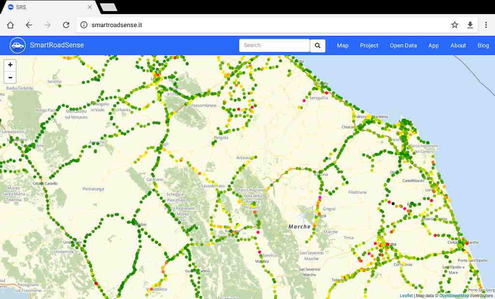Zoom out the map with minus
The height and width of the screenshot is (299, 495).
tap(10, 77)
